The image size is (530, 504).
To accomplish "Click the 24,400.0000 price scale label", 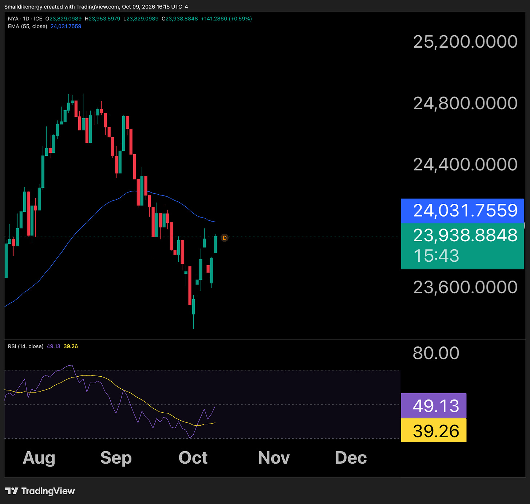I will click(x=465, y=164).
